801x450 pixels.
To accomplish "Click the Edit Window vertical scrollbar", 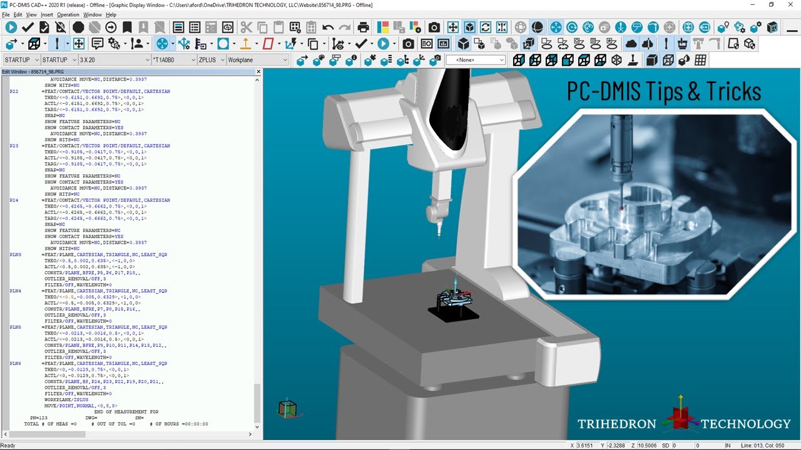I will click(257, 252).
